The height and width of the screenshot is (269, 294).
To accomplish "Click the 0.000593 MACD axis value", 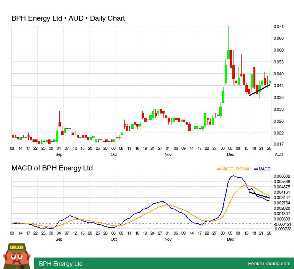I will 282,219.
